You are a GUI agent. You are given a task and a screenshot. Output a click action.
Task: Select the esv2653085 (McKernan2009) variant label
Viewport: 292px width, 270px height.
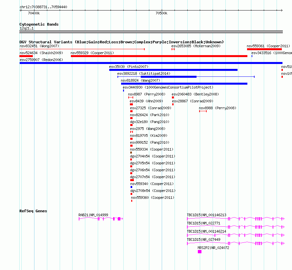(x=196, y=46)
